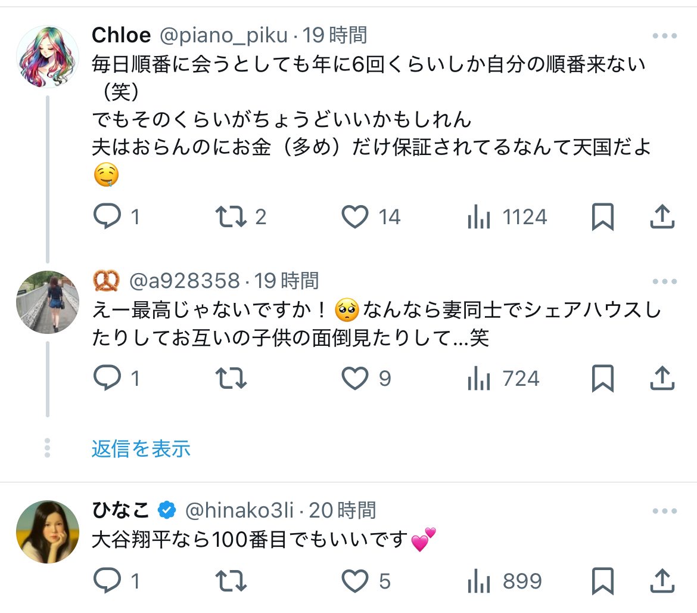Bookmark ひなこ's tweet

602,581
